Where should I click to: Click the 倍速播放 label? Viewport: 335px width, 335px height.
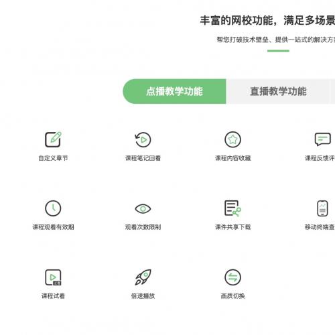coord(143,296)
